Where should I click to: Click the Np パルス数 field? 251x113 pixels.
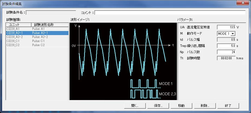tap(226, 52)
